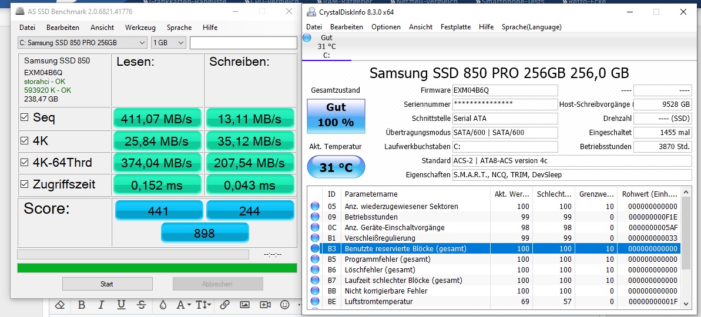Click status orb for Löschfehler row
Viewport: 701px width, 317px height.
pyautogui.click(x=315, y=269)
